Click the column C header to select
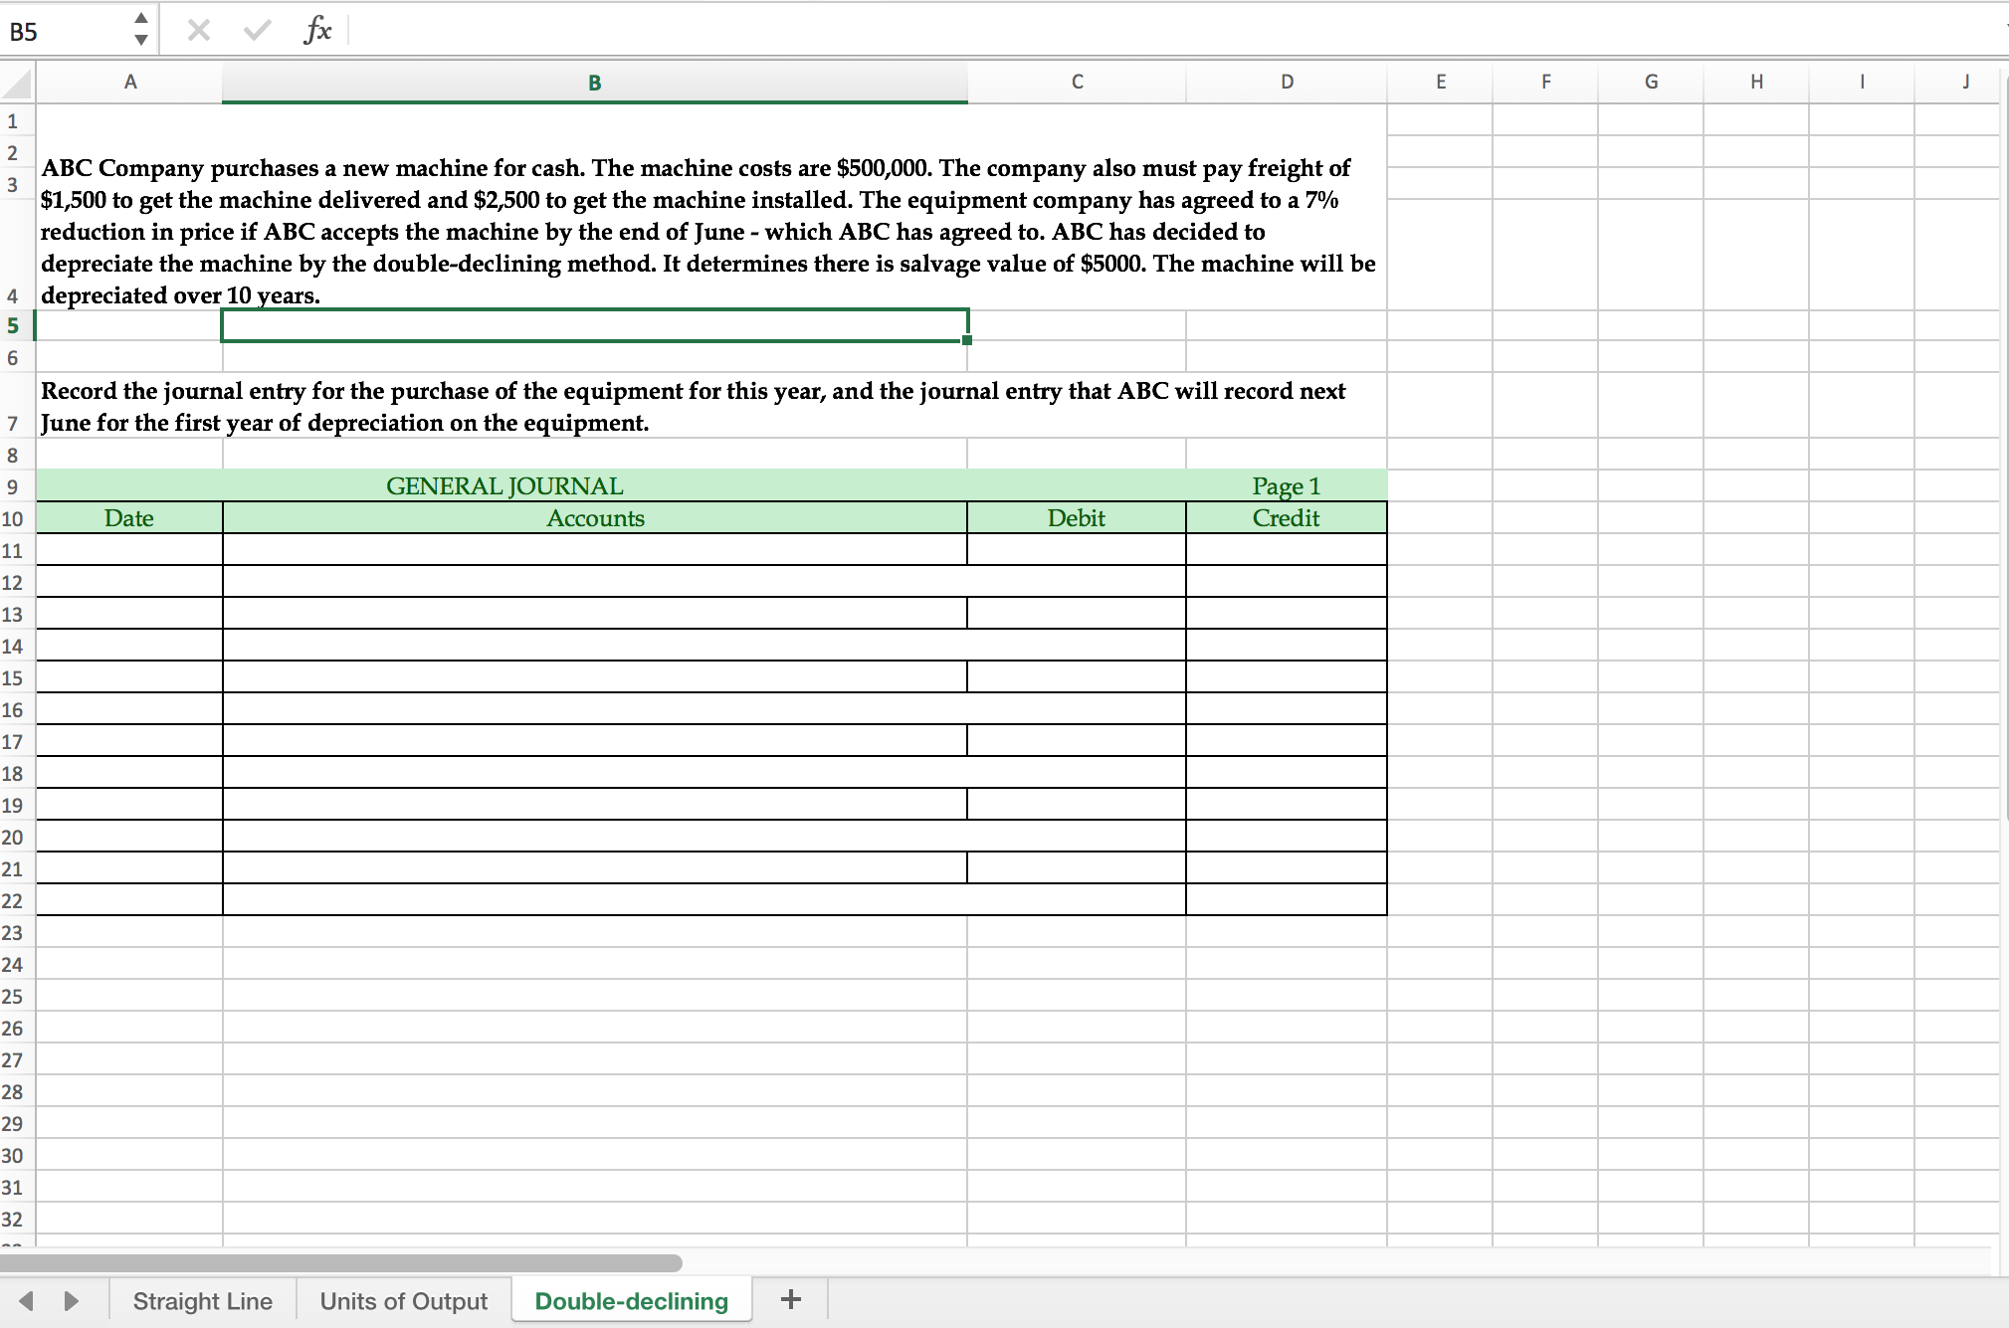 (1078, 85)
